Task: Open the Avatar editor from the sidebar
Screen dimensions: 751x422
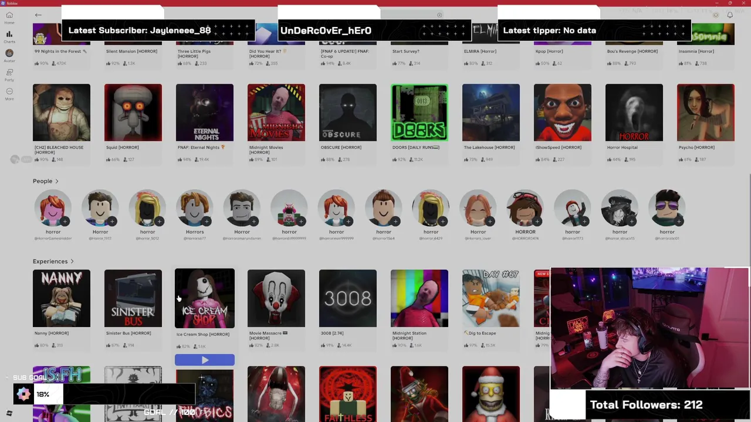Action: [x=9, y=56]
